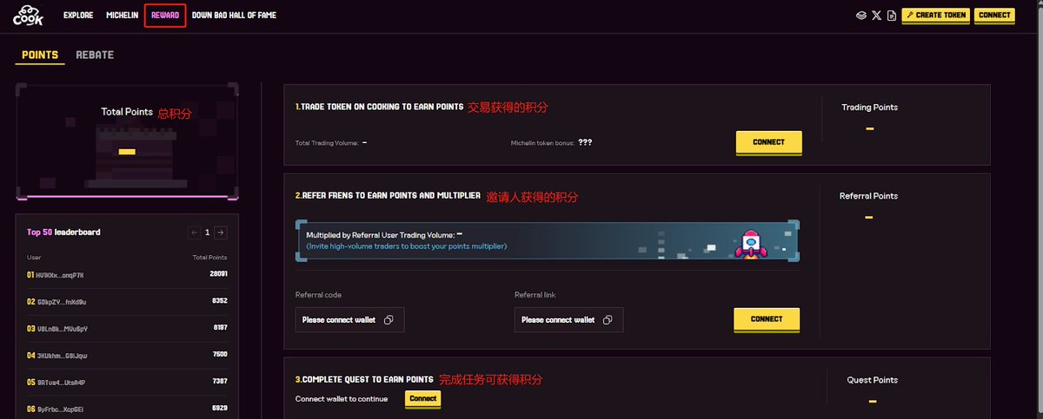Switch to the Rebate tab
Image resolution: width=1043 pixels, height=419 pixels.
pyautogui.click(x=95, y=55)
